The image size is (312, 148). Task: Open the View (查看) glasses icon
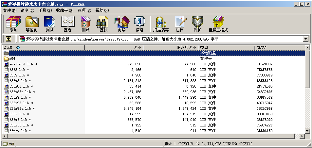pos(67,24)
